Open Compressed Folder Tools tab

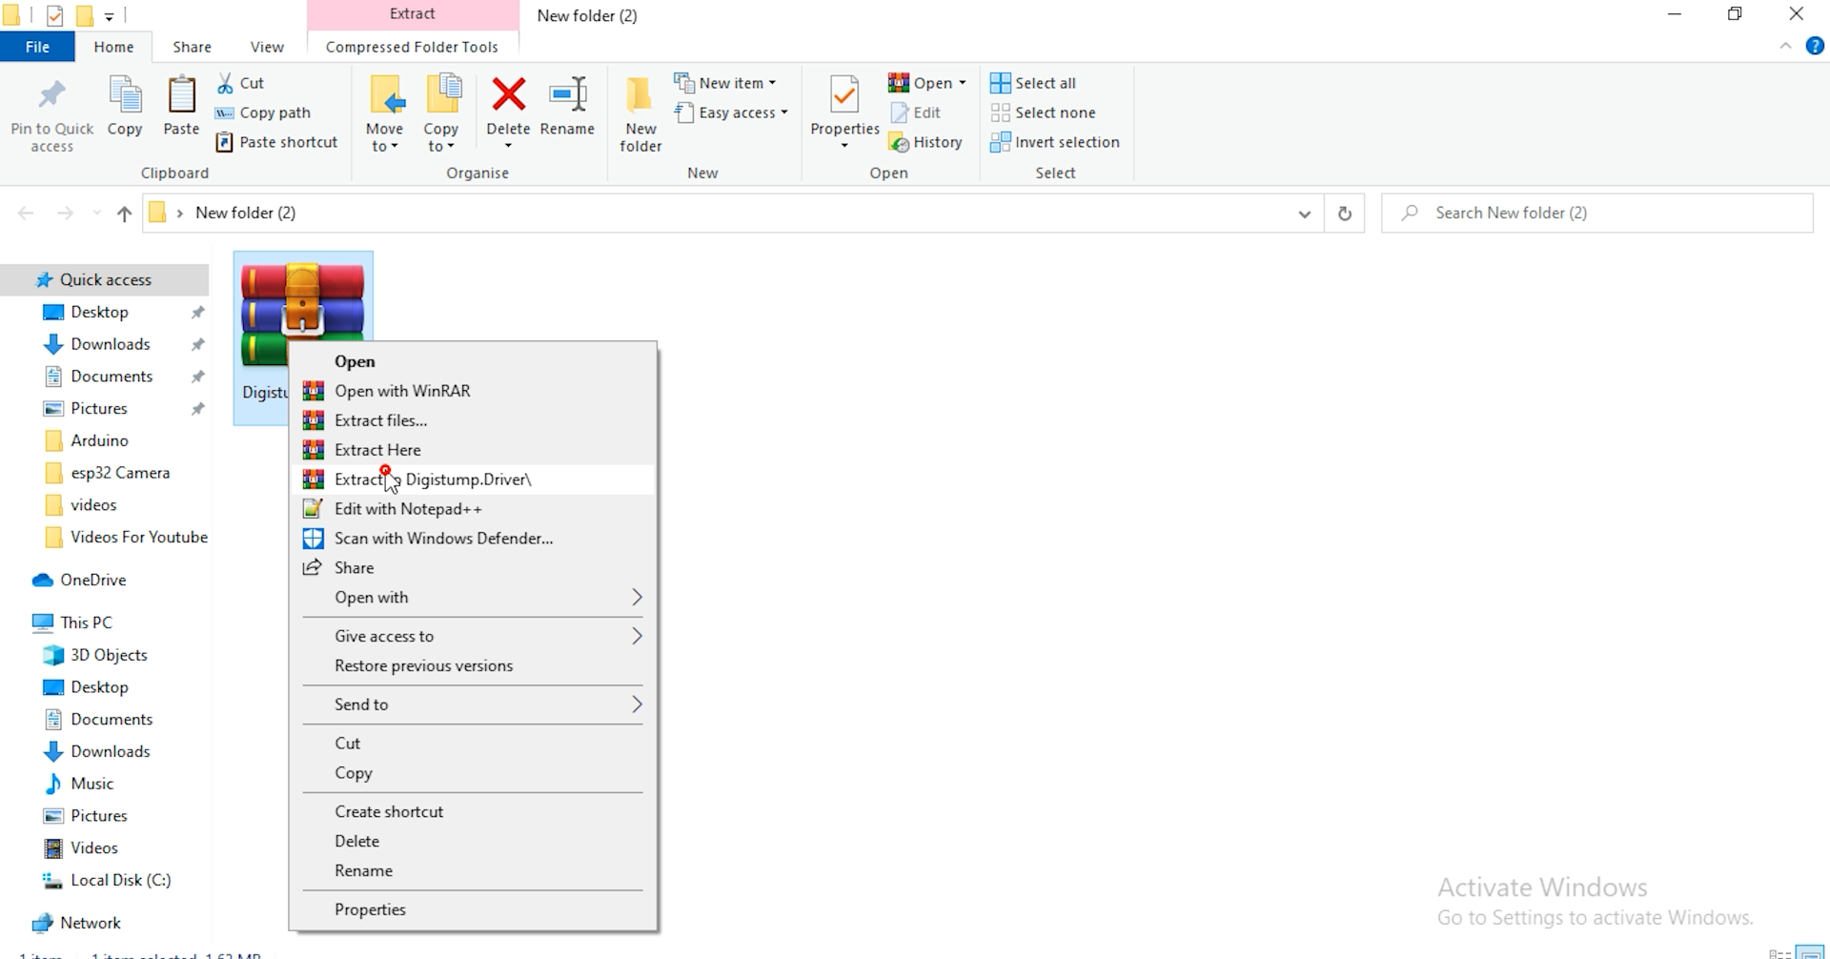(412, 47)
